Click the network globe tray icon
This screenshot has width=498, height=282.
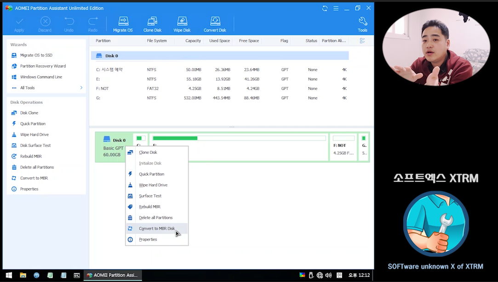point(320,275)
